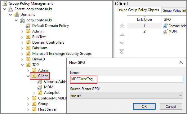This screenshot has width=187, height=114.
Task: Click the Domain Controllers OU icon
Action: pyautogui.click(x=28, y=42)
